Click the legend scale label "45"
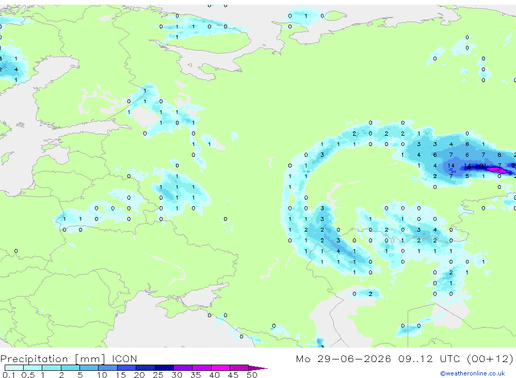The height and width of the screenshot is (378, 516). (x=233, y=375)
